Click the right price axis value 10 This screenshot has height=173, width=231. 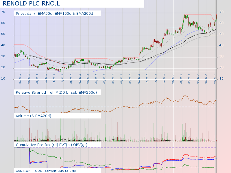(221, 78)
